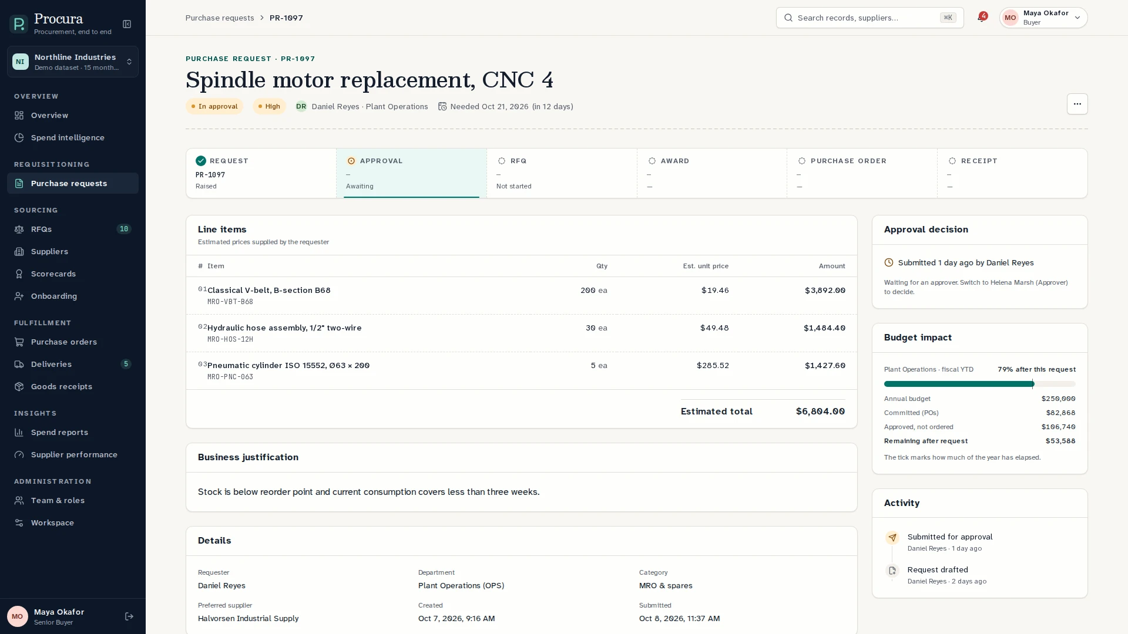The height and width of the screenshot is (634, 1128).
Task: Click the sign out icon beside Maya Okafor
Action: [129, 616]
